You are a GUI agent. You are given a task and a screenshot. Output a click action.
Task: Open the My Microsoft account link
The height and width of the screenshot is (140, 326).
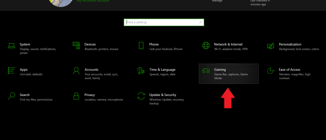[93, 1]
